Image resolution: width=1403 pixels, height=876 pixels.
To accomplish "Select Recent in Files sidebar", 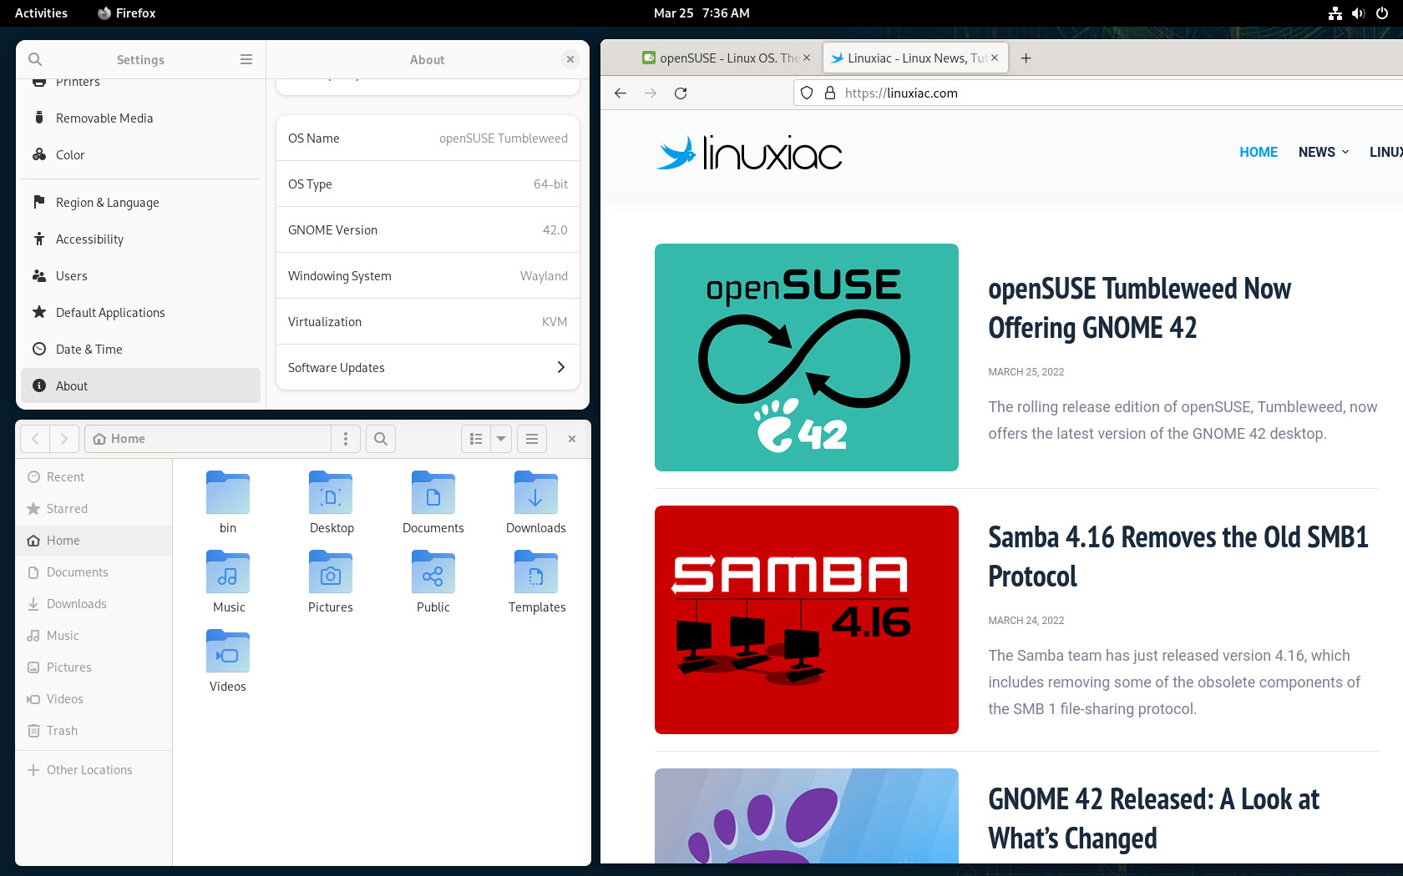I will [x=94, y=477].
